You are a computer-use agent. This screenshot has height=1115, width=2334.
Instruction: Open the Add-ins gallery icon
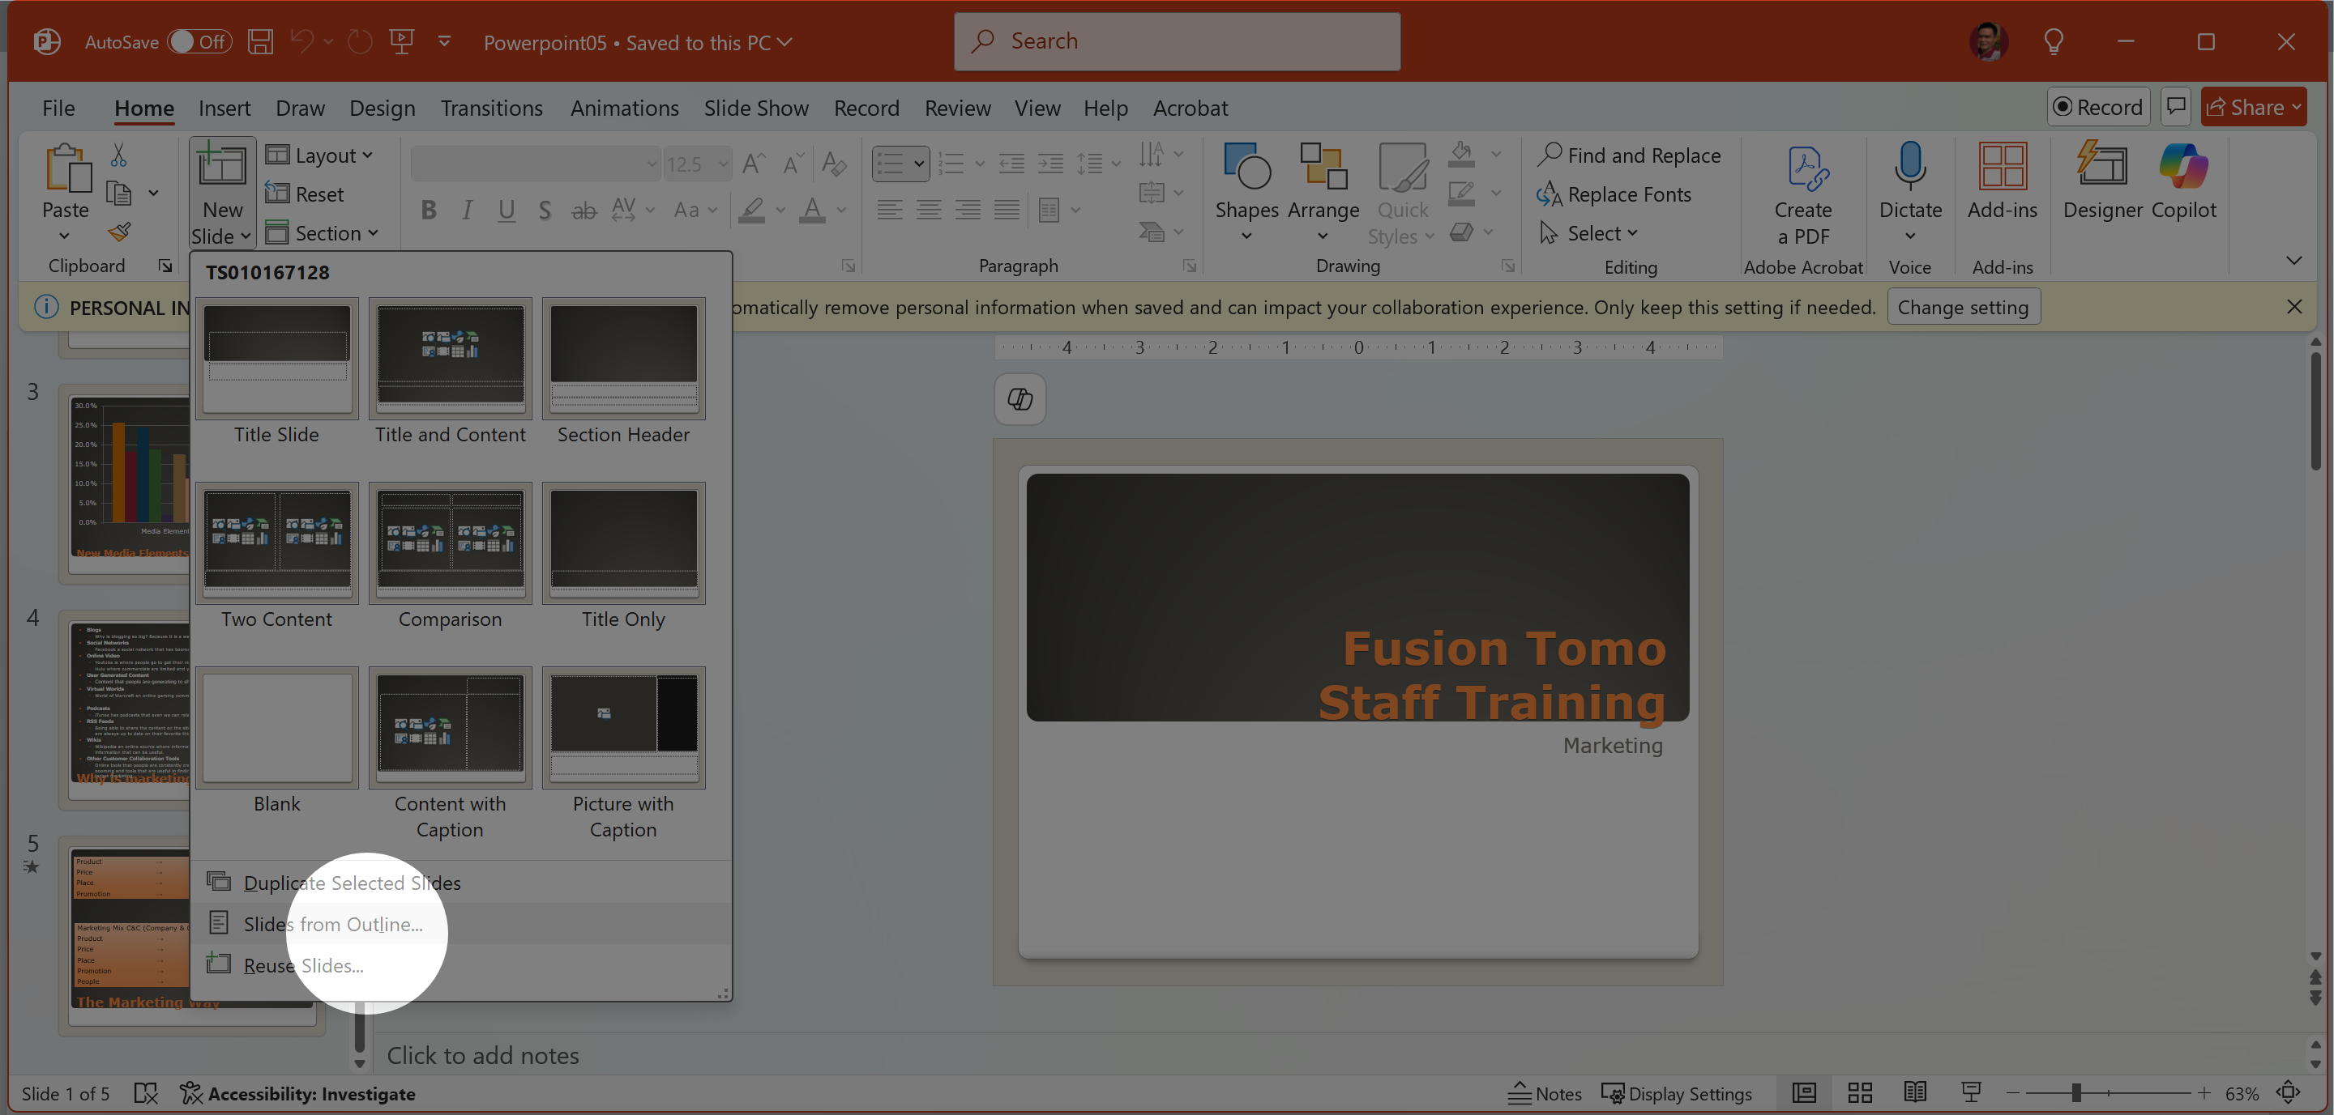2002,168
